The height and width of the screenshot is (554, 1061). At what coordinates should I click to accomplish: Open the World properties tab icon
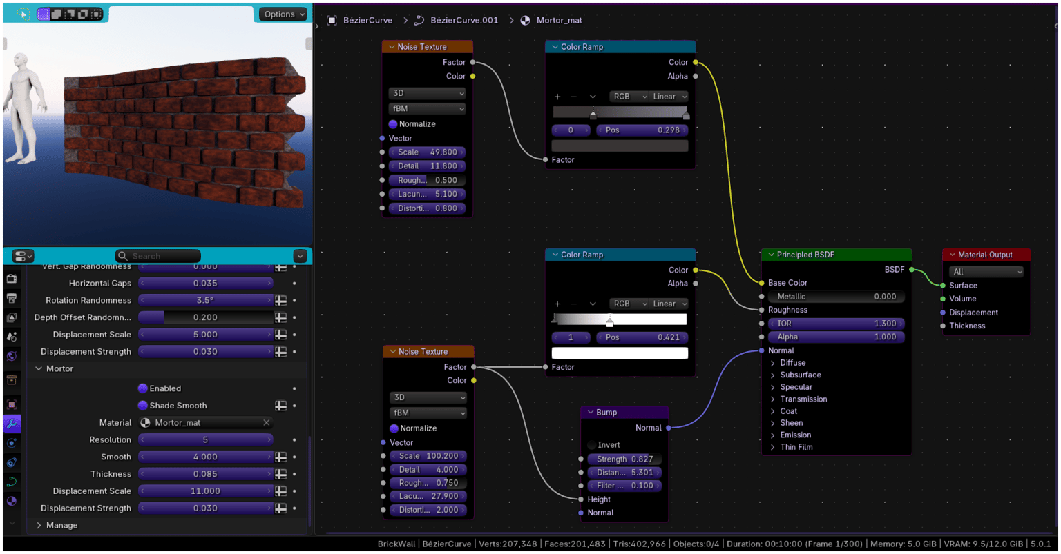[x=12, y=356]
